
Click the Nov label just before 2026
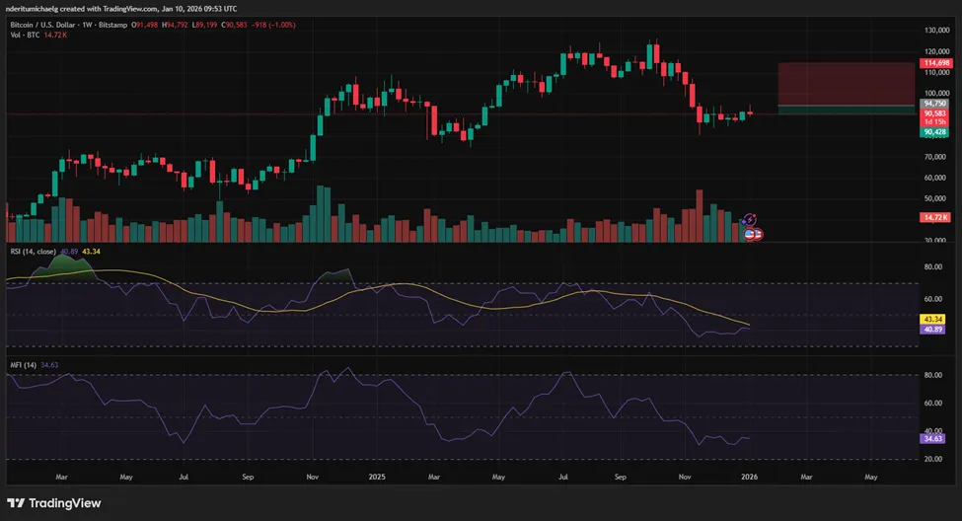pos(685,477)
